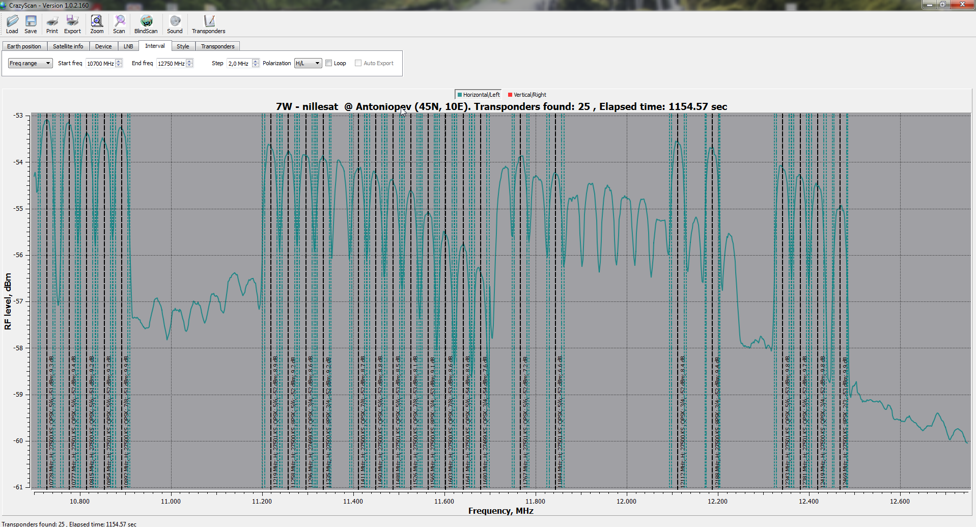Increase Step value with up arrow
Image resolution: width=976 pixels, height=527 pixels.
click(x=256, y=61)
